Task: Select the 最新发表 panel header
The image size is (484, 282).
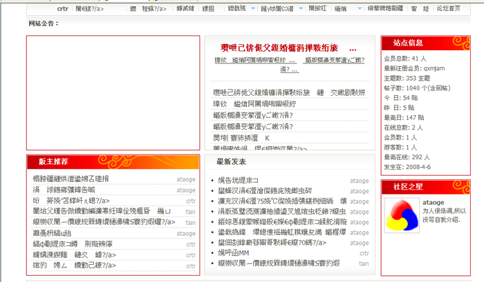Action: [231, 161]
